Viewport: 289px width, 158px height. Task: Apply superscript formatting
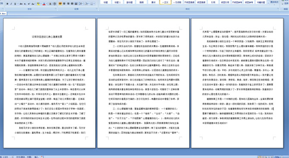click(x=29, y=4)
